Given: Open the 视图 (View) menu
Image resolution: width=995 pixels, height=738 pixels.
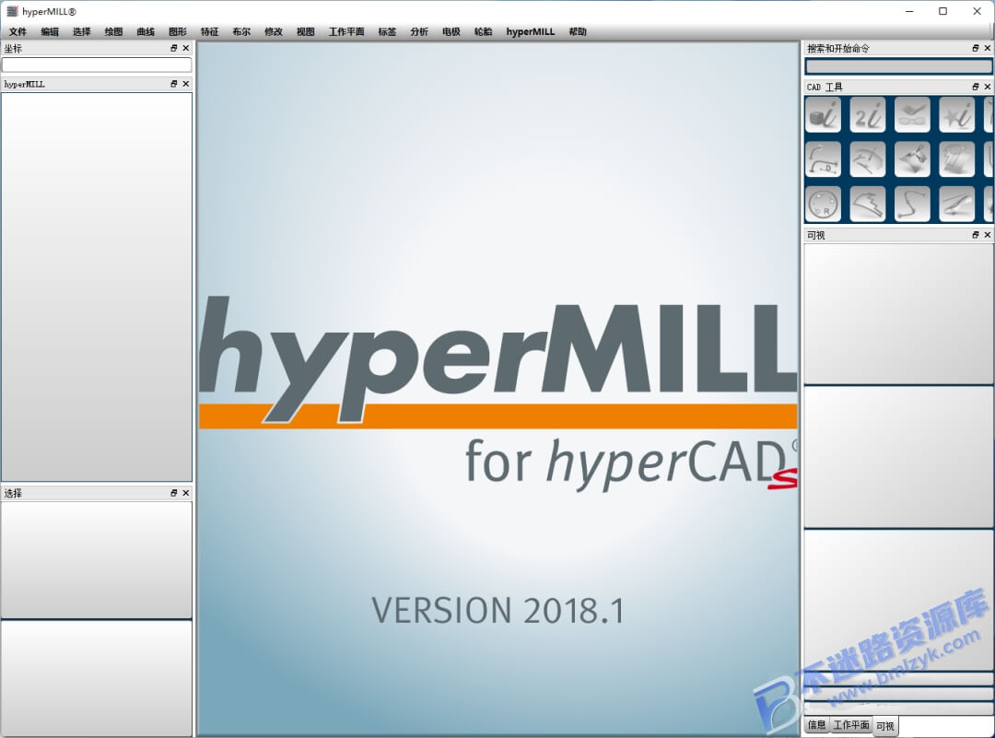Looking at the screenshot, I should 306,31.
